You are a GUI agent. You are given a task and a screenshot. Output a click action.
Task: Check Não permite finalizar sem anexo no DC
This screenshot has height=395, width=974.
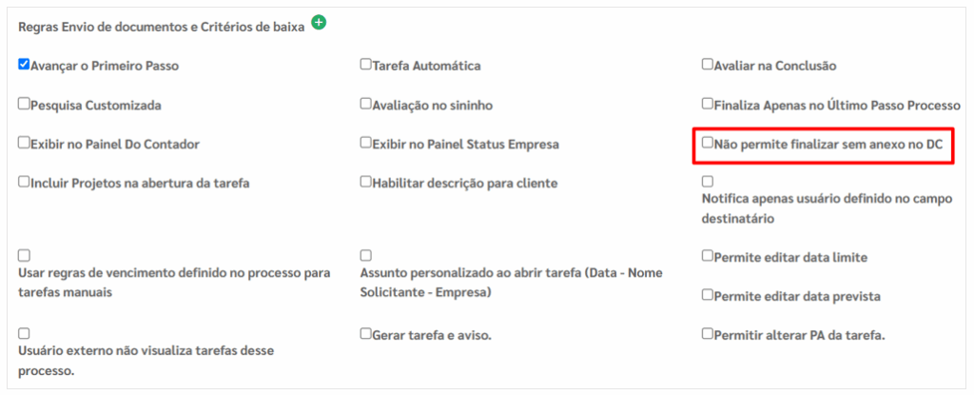pyautogui.click(x=707, y=143)
